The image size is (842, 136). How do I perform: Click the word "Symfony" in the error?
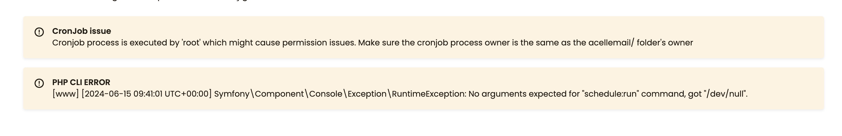click(x=231, y=94)
